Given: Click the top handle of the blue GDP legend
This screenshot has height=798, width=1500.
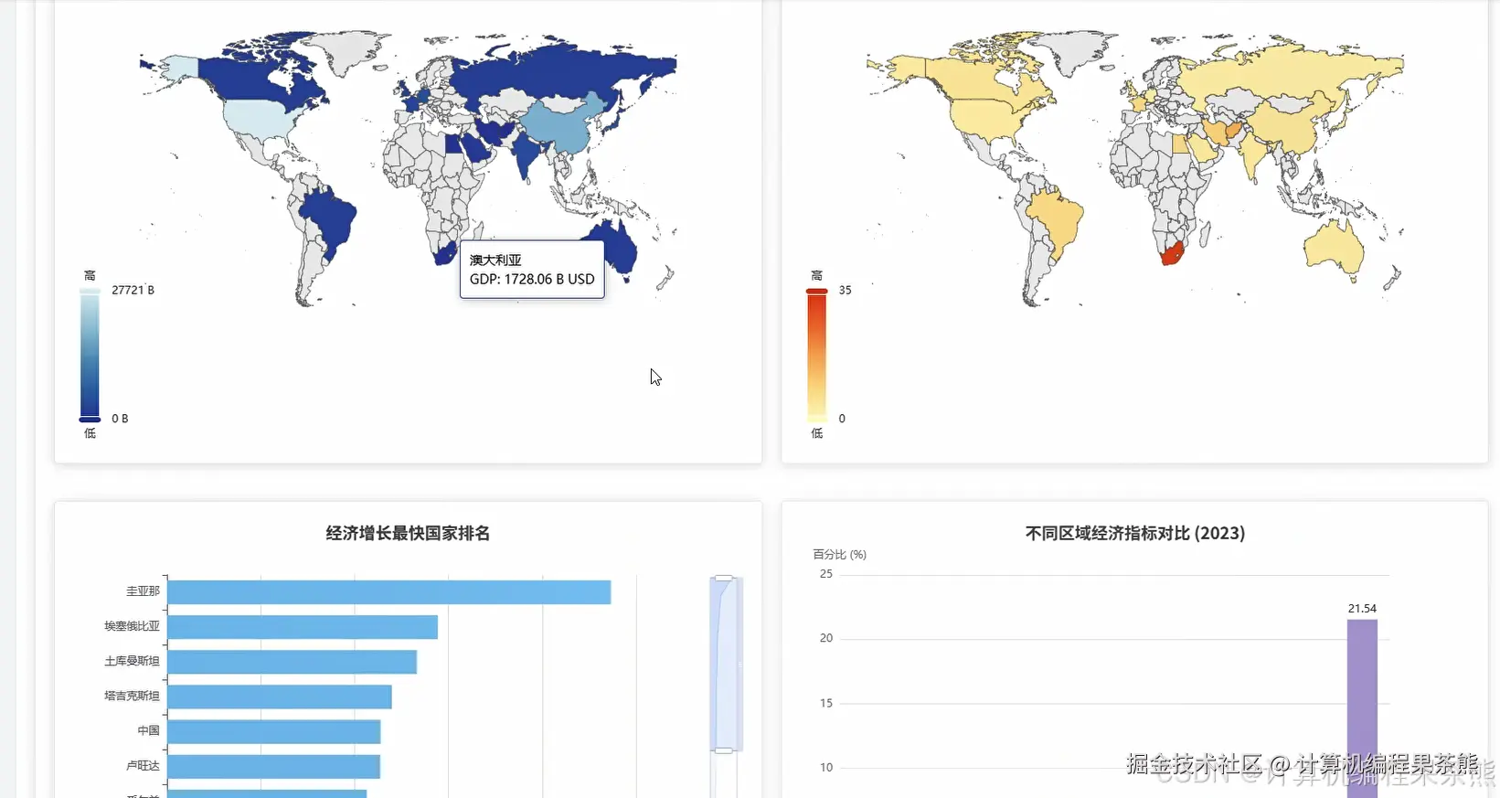Looking at the screenshot, I should point(90,291).
